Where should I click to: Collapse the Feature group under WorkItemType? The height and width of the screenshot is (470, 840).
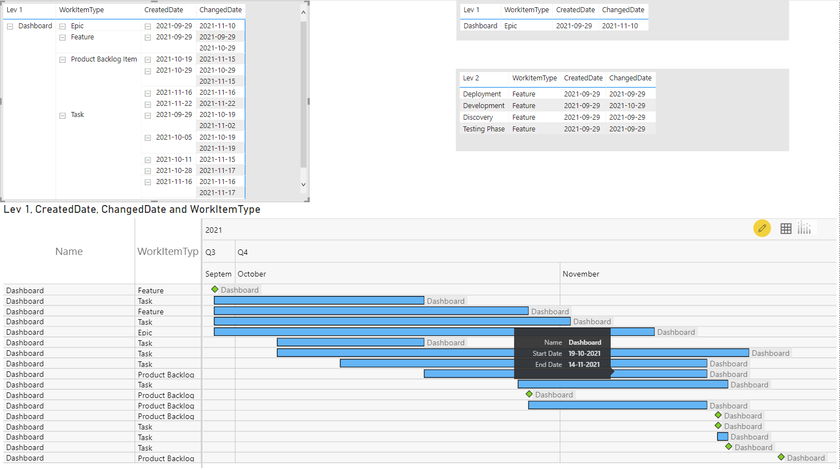[62, 37]
